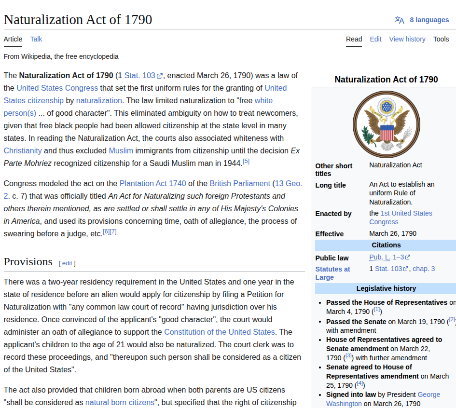Open the George Washington link
The width and height of the screenshot is (456, 408).
tap(429, 394)
